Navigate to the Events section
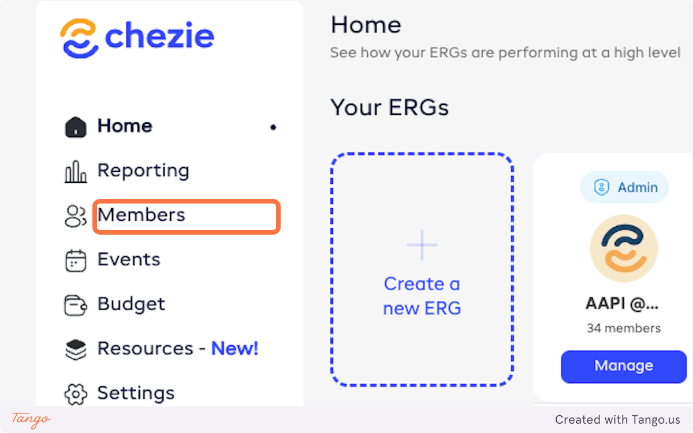This screenshot has width=693, height=433. [x=129, y=259]
